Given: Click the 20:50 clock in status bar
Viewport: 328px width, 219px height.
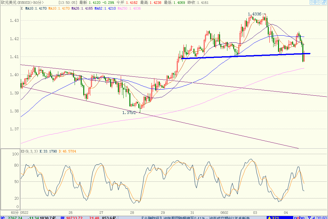Looking at the screenshot, I should coord(322,218).
